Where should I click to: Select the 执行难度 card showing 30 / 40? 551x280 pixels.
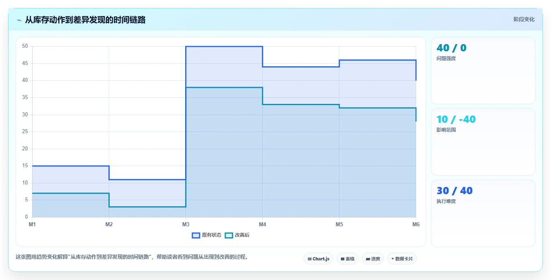click(x=483, y=213)
